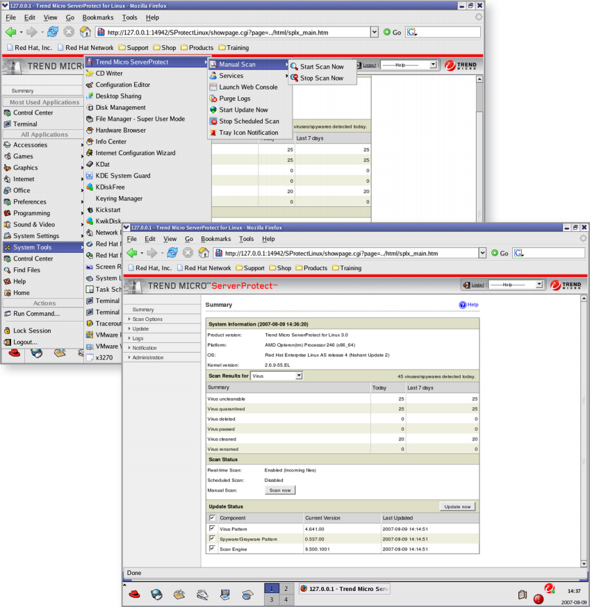Image resolution: width=590 pixels, height=607 pixels.
Task: Click Reload icon in back Firefox window
Action: point(53,32)
